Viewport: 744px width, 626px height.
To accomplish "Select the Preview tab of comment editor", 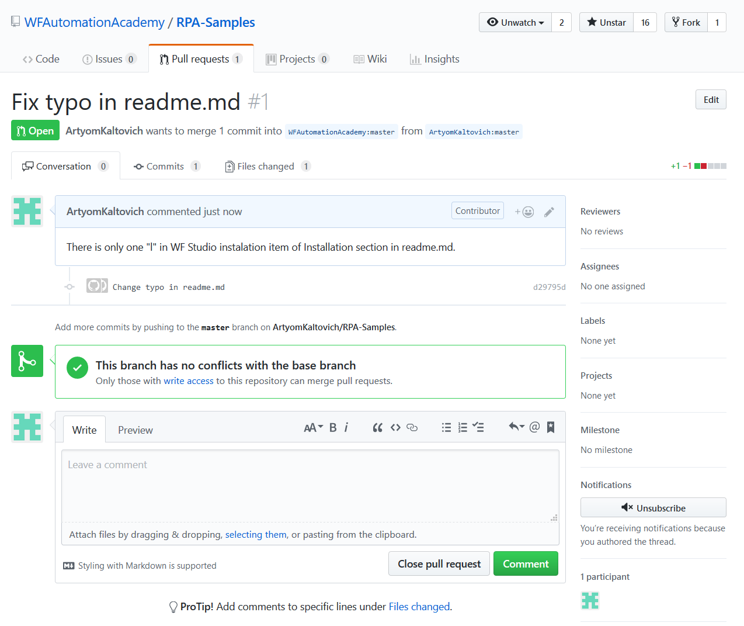I will (135, 430).
